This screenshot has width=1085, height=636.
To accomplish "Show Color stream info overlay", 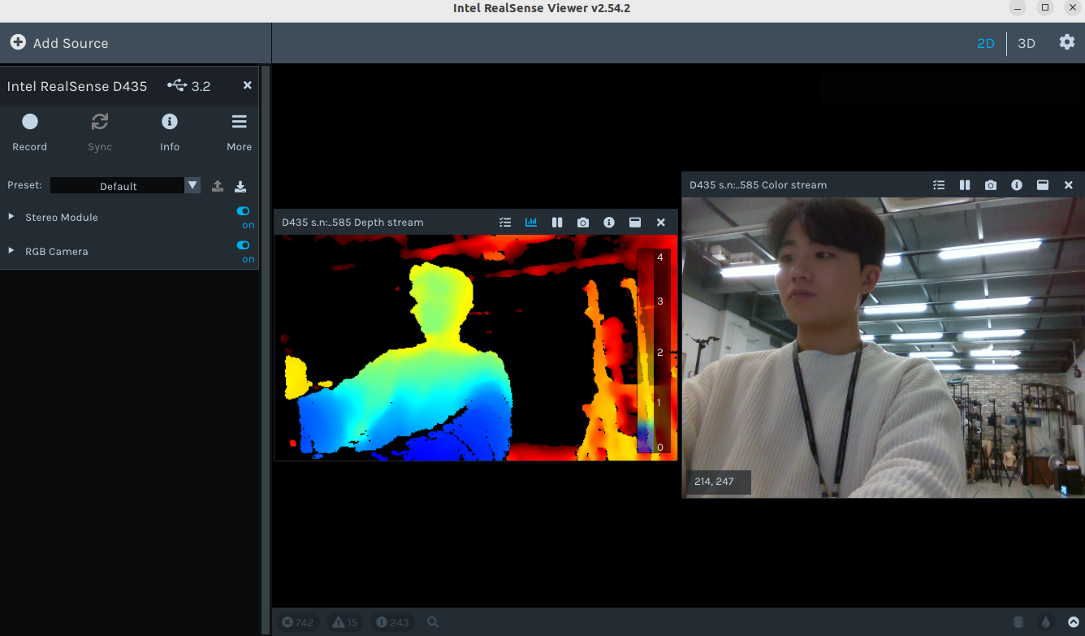I will 1017,184.
